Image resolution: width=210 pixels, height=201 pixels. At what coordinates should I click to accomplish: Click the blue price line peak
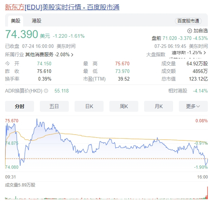37,119
